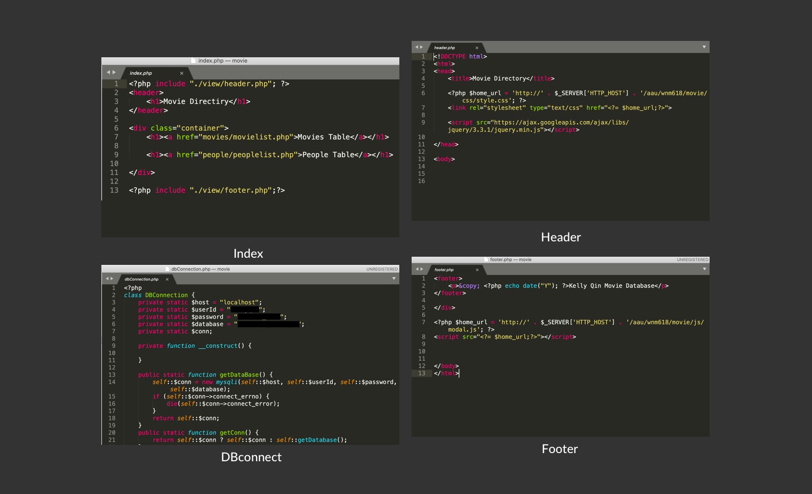
Task: Click the previous-tab arrow in dbConnection.php window
Action: (x=107, y=279)
